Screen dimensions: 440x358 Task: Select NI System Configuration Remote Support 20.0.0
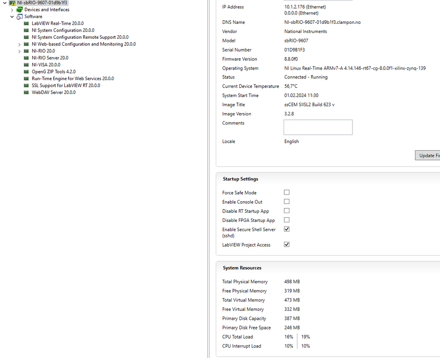click(x=80, y=37)
